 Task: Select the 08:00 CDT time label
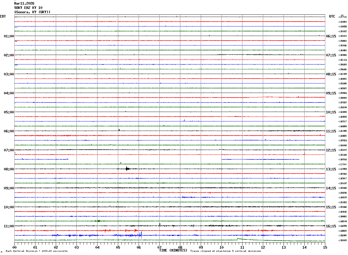coord(9,169)
